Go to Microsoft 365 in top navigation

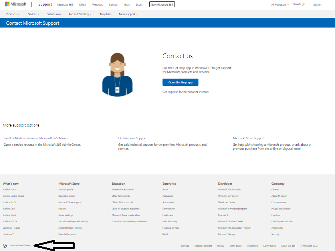click(65, 4)
